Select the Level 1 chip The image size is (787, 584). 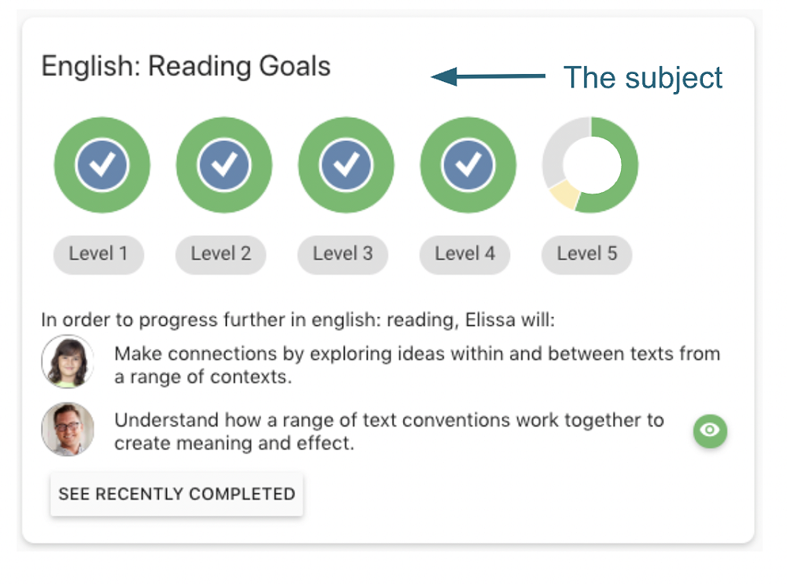coord(98,254)
